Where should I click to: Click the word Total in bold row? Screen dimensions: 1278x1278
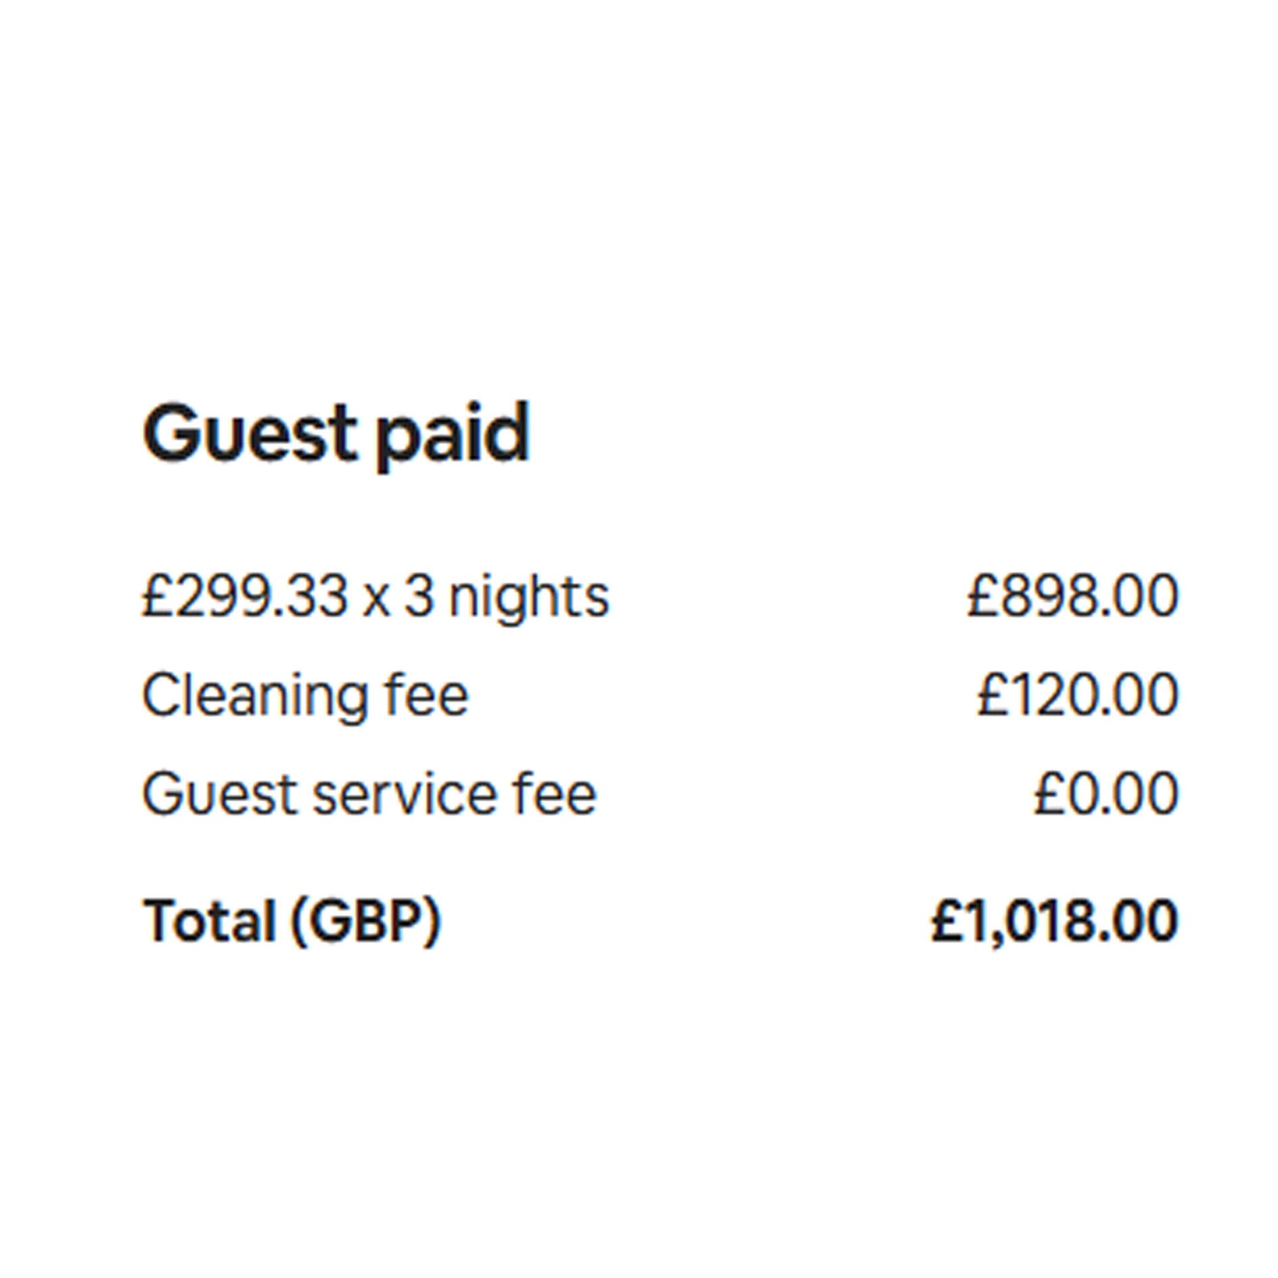tap(210, 920)
